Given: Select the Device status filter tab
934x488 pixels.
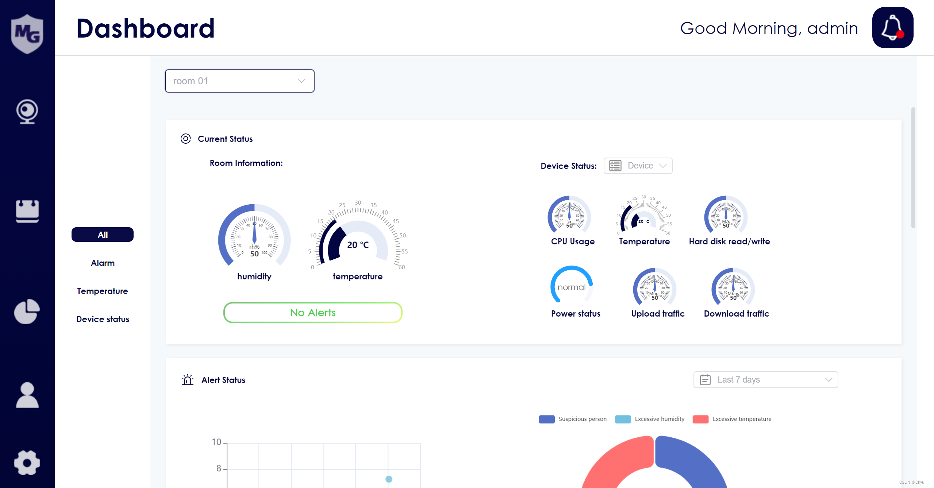Looking at the screenshot, I should (103, 319).
